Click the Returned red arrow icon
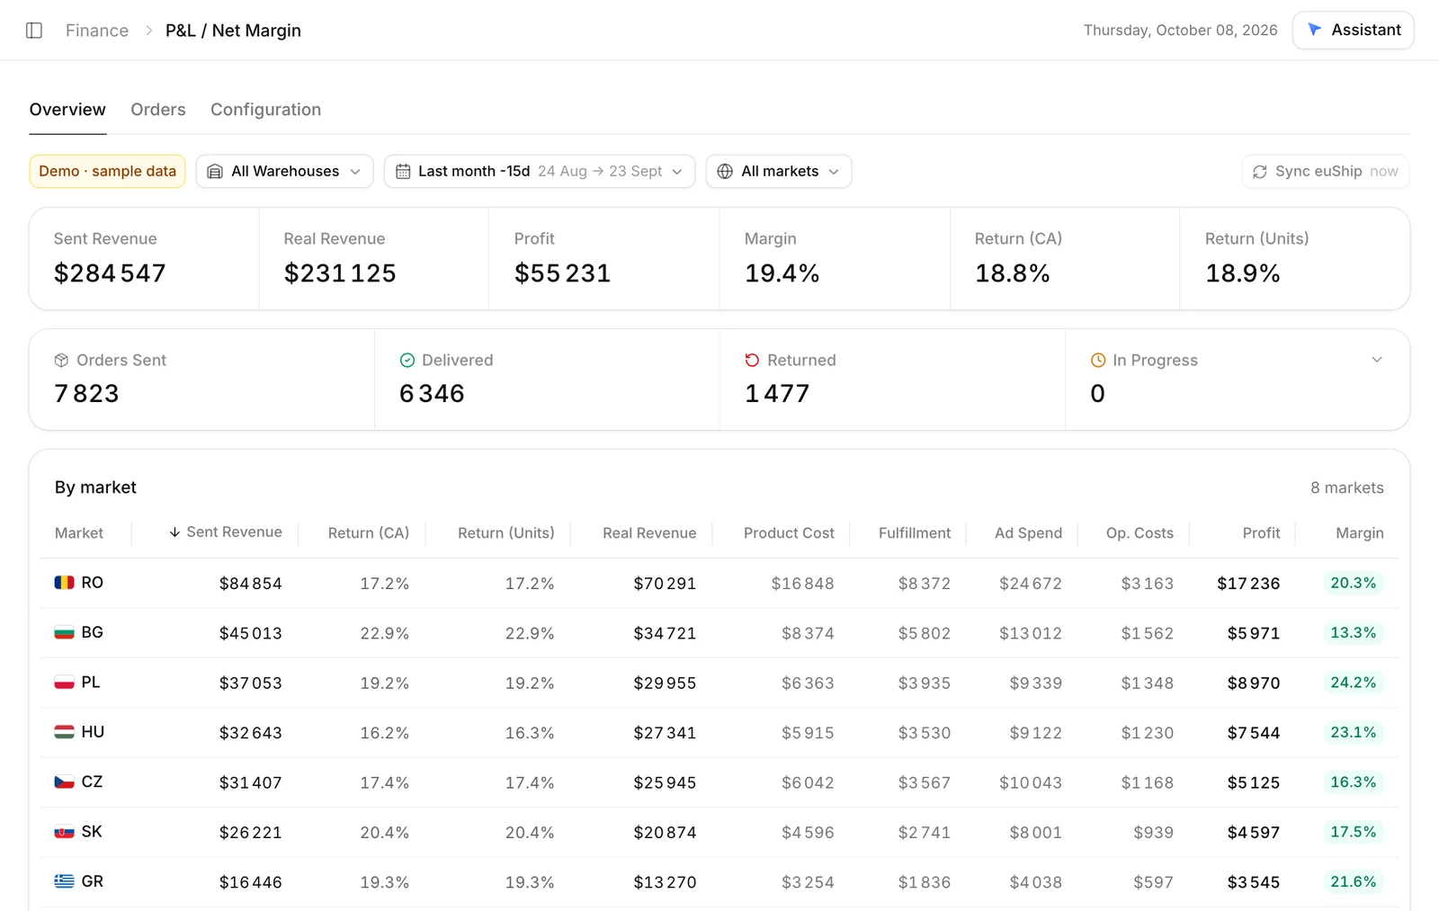Screen dimensions: 1439x911 pyautogui.click(x=753, y=361)
